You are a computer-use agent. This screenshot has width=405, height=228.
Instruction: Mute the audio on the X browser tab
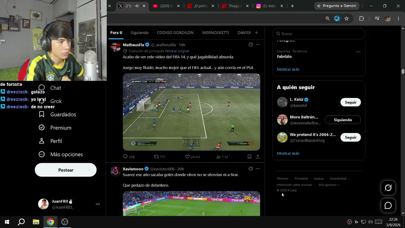(x=137, y=6)
